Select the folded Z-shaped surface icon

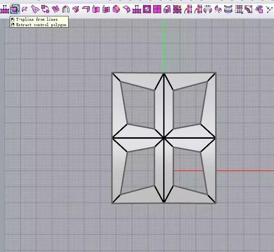point(218,9)
